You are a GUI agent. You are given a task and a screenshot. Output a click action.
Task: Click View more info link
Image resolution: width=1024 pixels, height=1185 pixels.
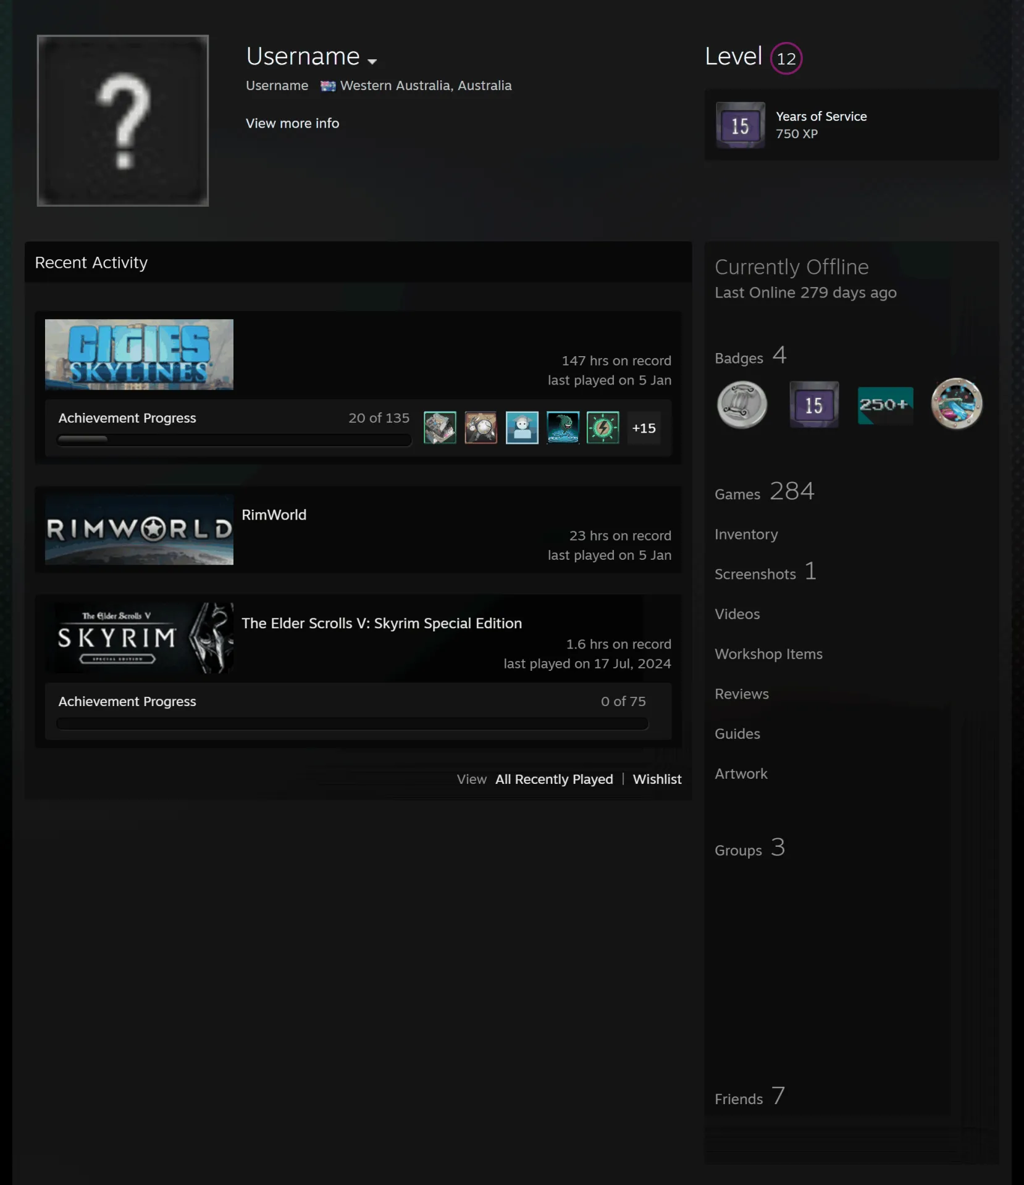point(292,123)
